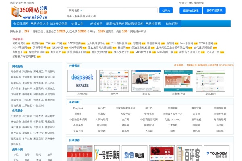
Task: Select 站长问答 in the navigation bar
Action: 172,24
